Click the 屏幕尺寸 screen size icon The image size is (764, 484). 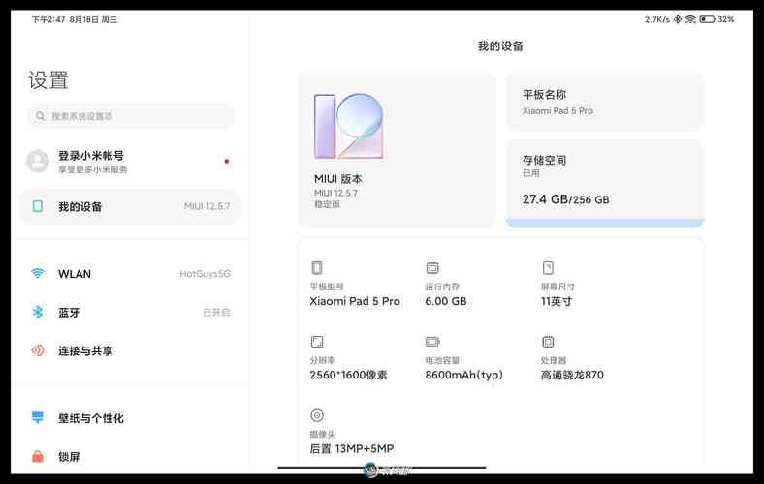click(548, 268)
